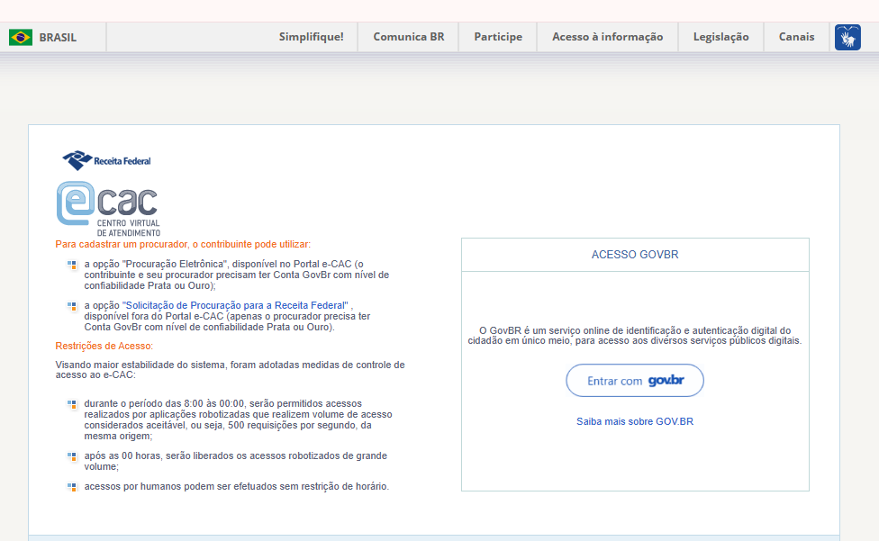Open Acesso à informação
Image resolution: width=879 pixels, height=541 pixels.
tap(607, 37)
